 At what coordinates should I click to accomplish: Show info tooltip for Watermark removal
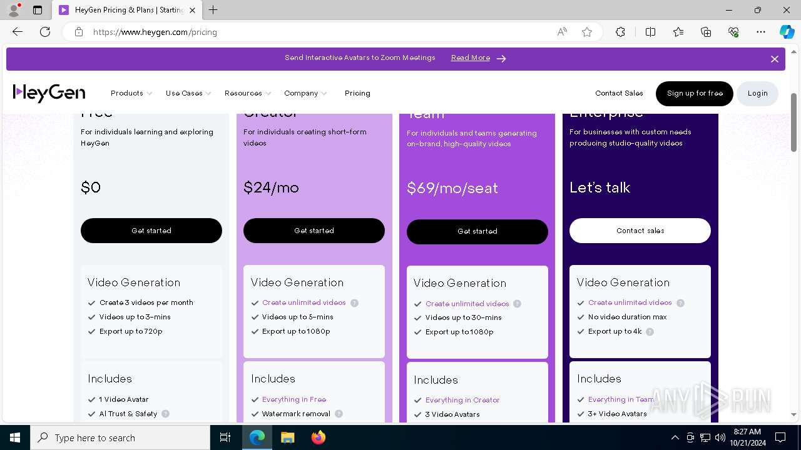coord(339,414)
